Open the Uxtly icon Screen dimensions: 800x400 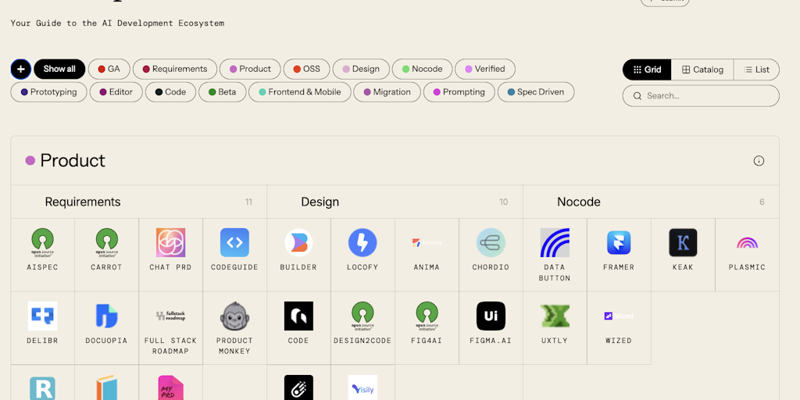[x=555, y=316]
